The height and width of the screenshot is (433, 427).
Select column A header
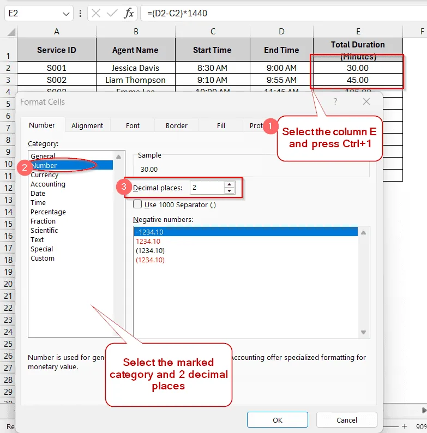point(57,32)
